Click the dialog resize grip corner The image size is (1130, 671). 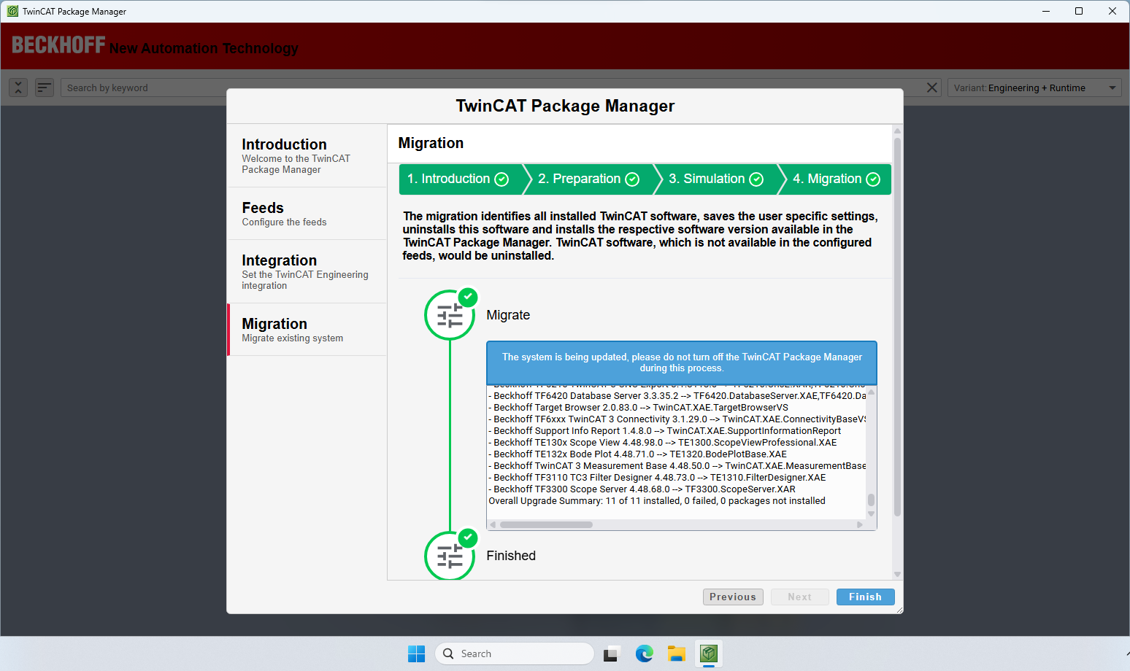pyautogui.click(x=899, y=610)
